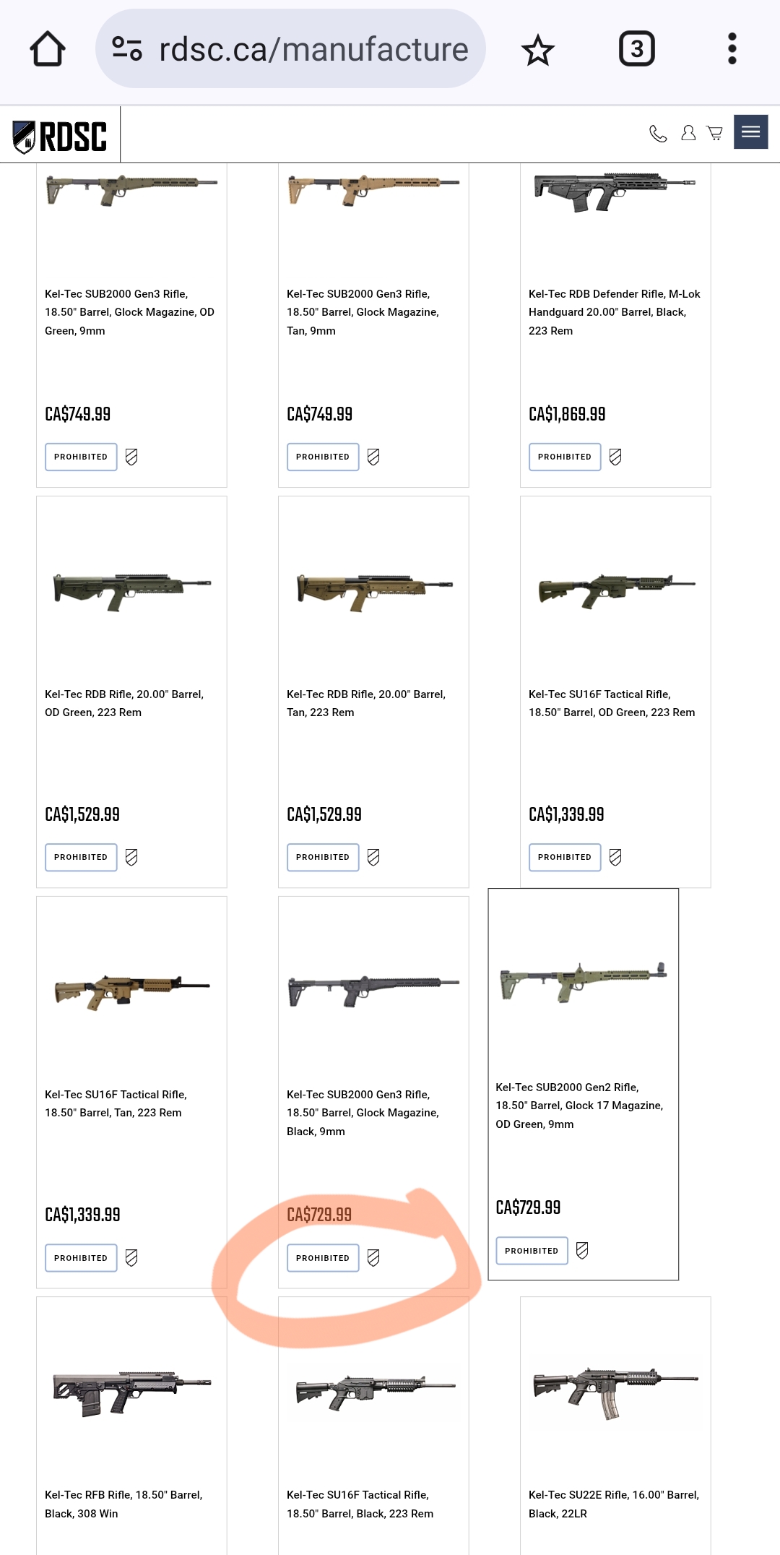Open Kel-Tec SU22E Rifle 22LR link
The image size is (780, 1555).
coord(613,1504)
